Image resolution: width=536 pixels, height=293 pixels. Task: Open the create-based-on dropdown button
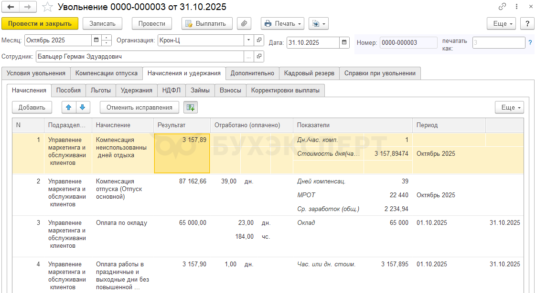pos(318,23)
